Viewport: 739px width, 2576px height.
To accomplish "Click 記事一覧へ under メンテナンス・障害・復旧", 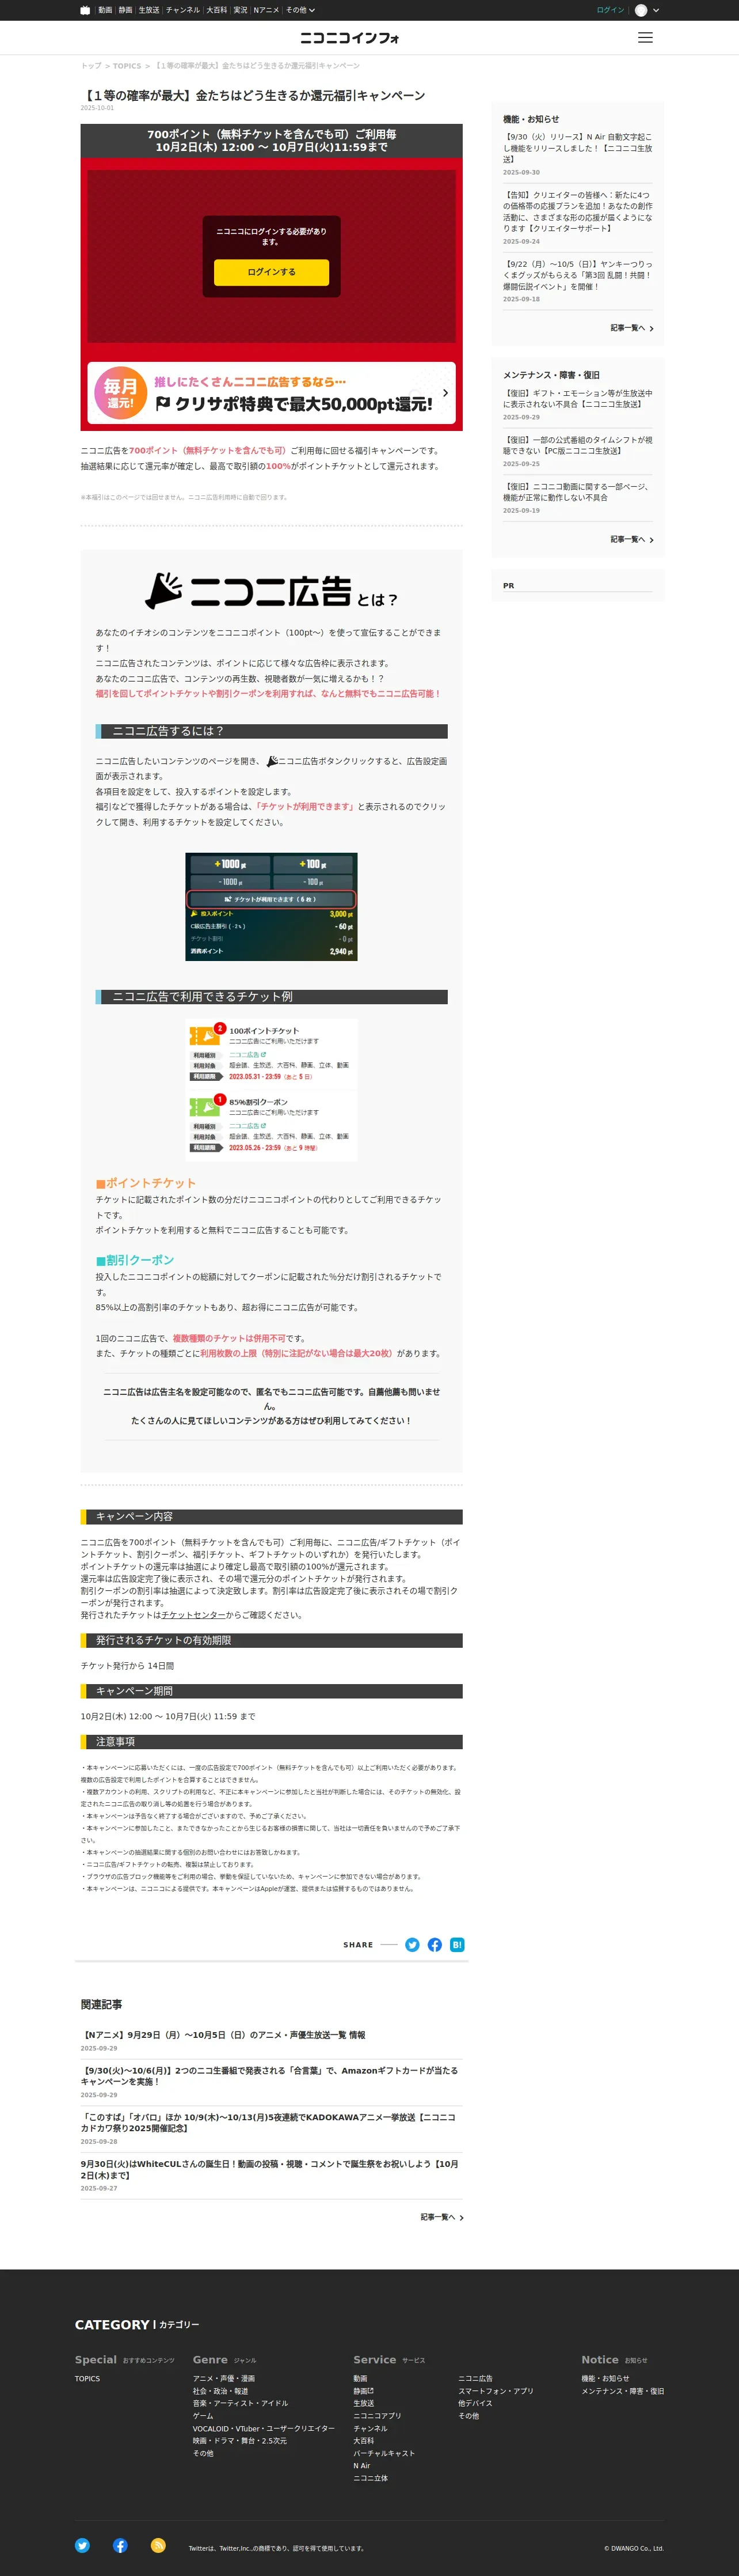I will click(627, 540).
